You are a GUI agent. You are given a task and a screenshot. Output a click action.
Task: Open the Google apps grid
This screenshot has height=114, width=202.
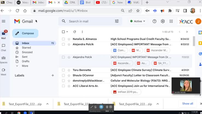click(171, 21)
